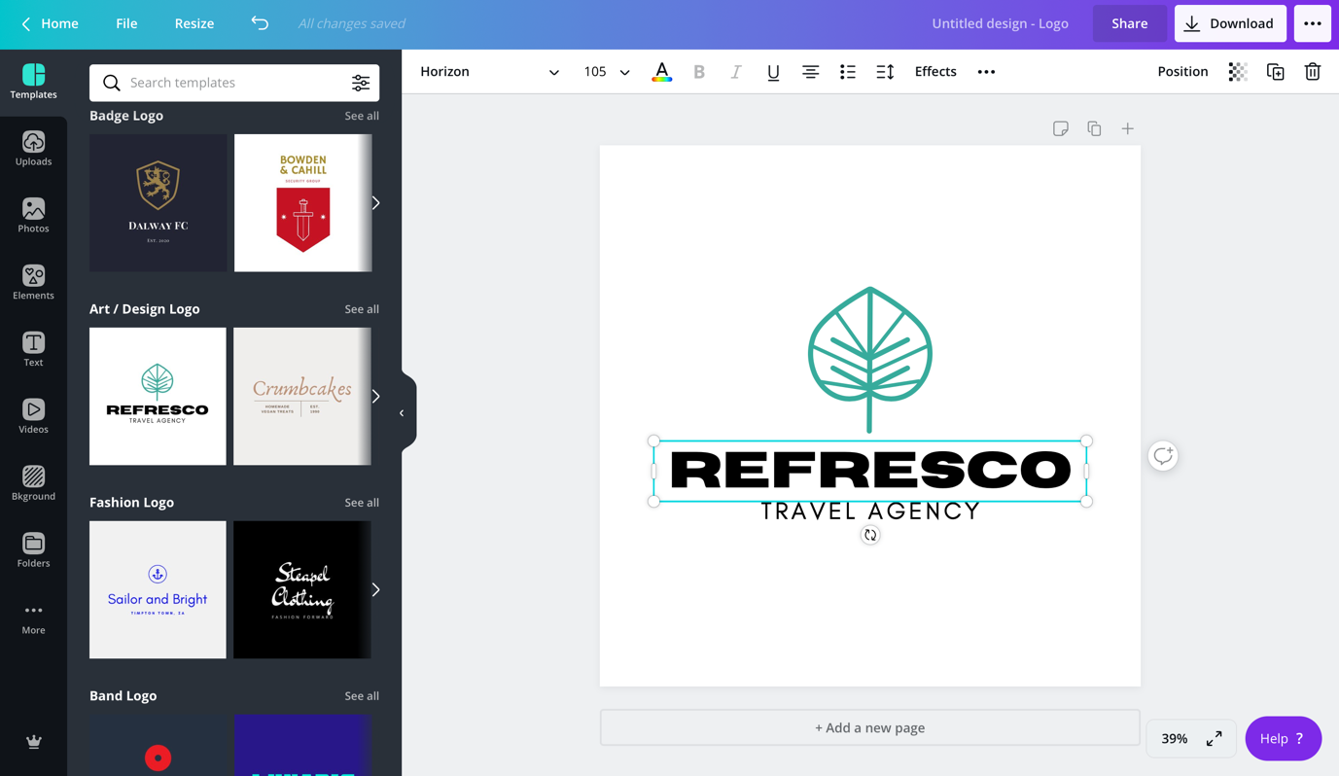
Task: Search templates input field
Action: [234, 83]
